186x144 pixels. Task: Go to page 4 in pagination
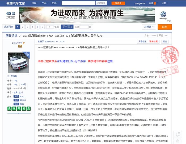pyautogui.click(x=32, y=27)
